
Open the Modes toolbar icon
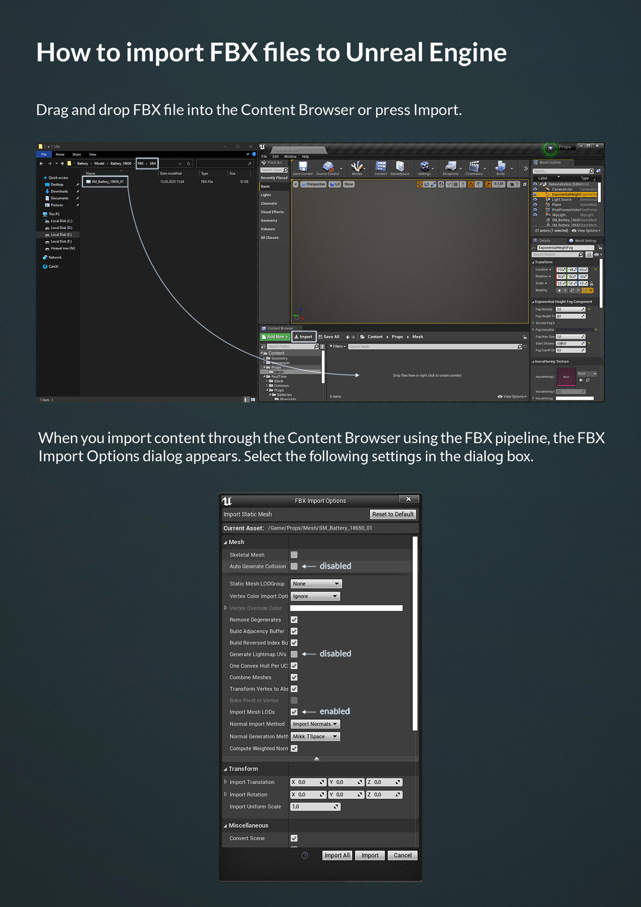357,168
